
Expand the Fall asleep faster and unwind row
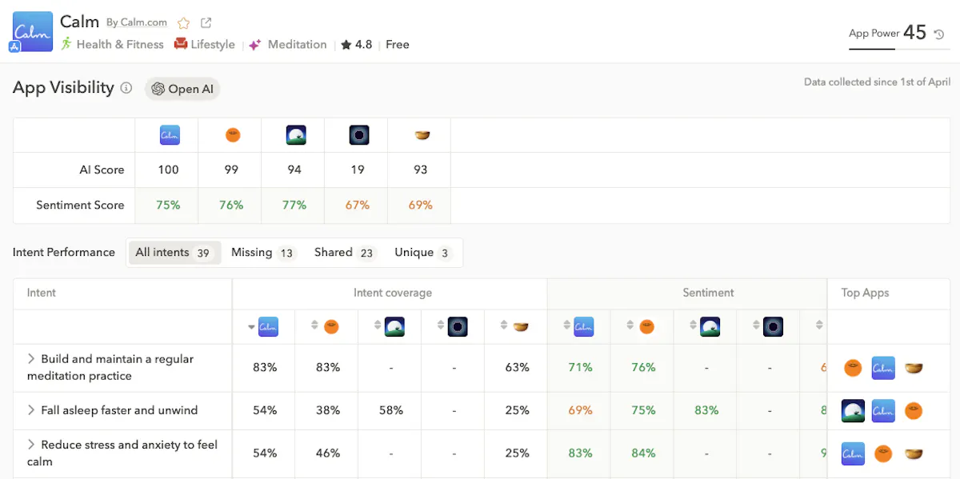point(31,410)
